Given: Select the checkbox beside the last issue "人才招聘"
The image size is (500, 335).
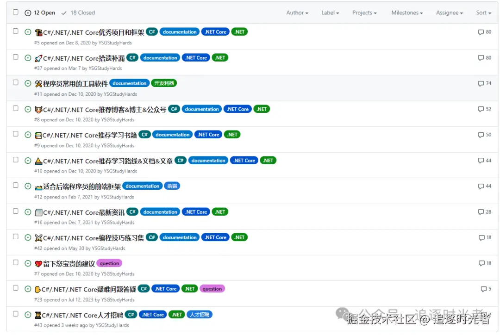Looking at the screenshot, I should (x=15, y=314).
